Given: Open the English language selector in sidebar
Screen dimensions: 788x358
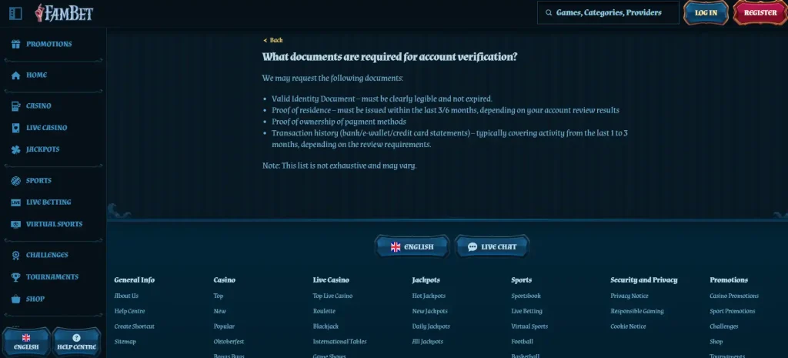Looking at the screenshot, I should pos(26,342).
